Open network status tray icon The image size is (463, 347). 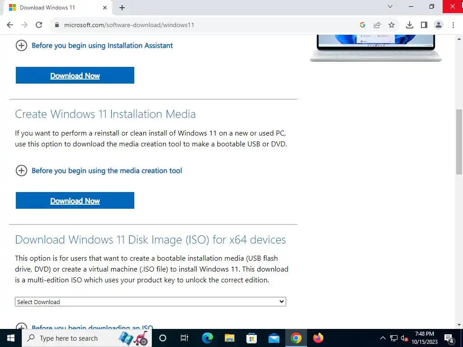394,338
